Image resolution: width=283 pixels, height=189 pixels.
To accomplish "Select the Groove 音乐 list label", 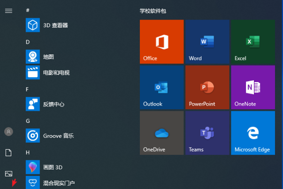I will pos(59,136).
